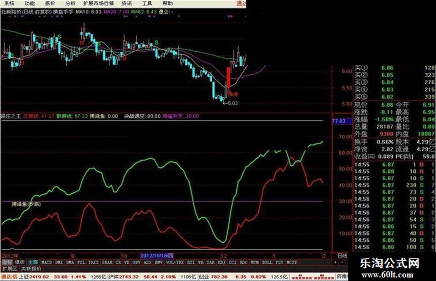The height and width of the screenshot is (281, 436).
Task: Click the 沪深 index value in status bar
Action: [130, 277]
